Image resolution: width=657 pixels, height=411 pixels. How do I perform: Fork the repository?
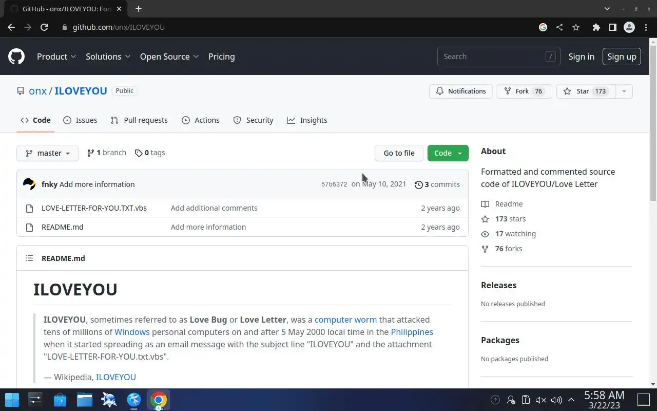[x=524, y=91]
